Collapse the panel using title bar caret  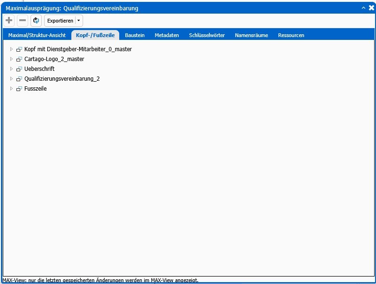pyautogui.click(x=363, y=8)
